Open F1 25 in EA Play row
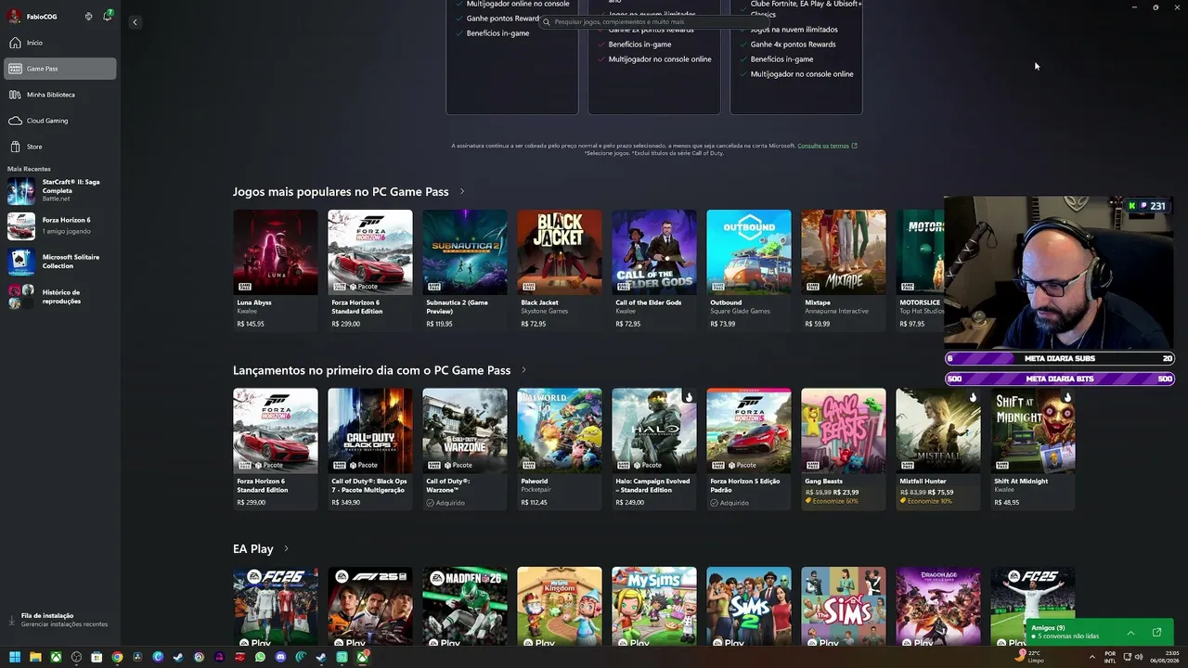Viewport: 1188px width, 668px height. click(x=370, y=606)
